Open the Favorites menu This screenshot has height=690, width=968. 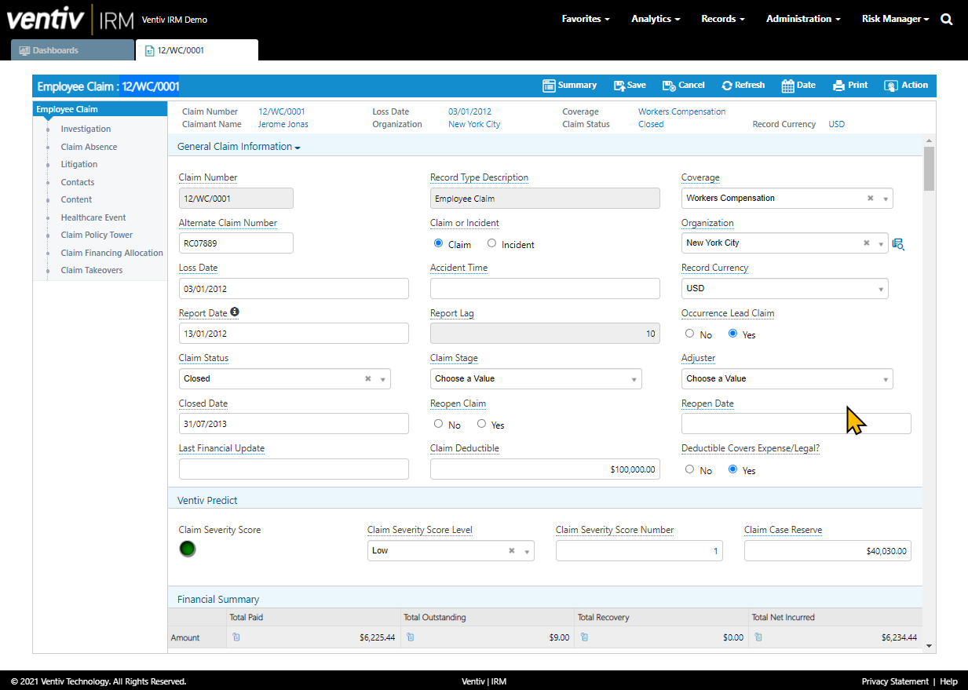coord(586,19)
